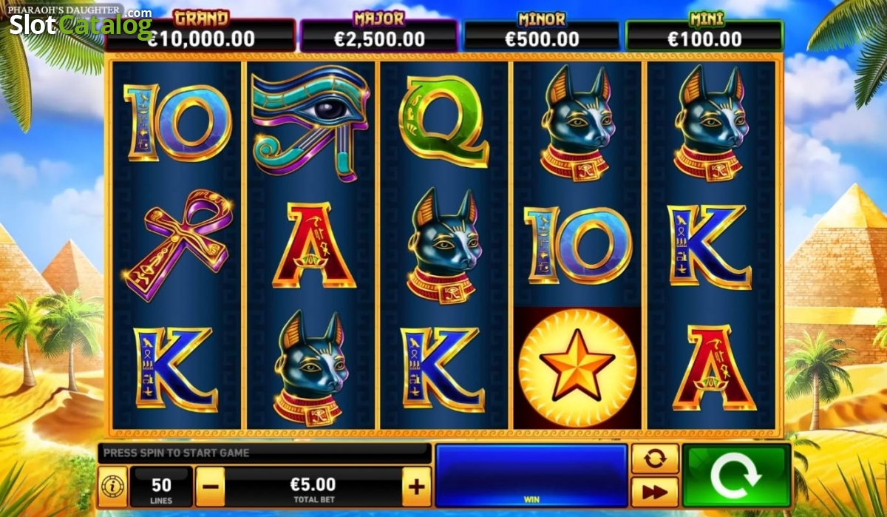Click the purple ankh symbol

coord(178,245)
